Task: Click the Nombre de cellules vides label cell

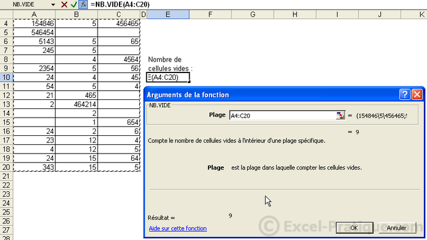Action: 170,64
